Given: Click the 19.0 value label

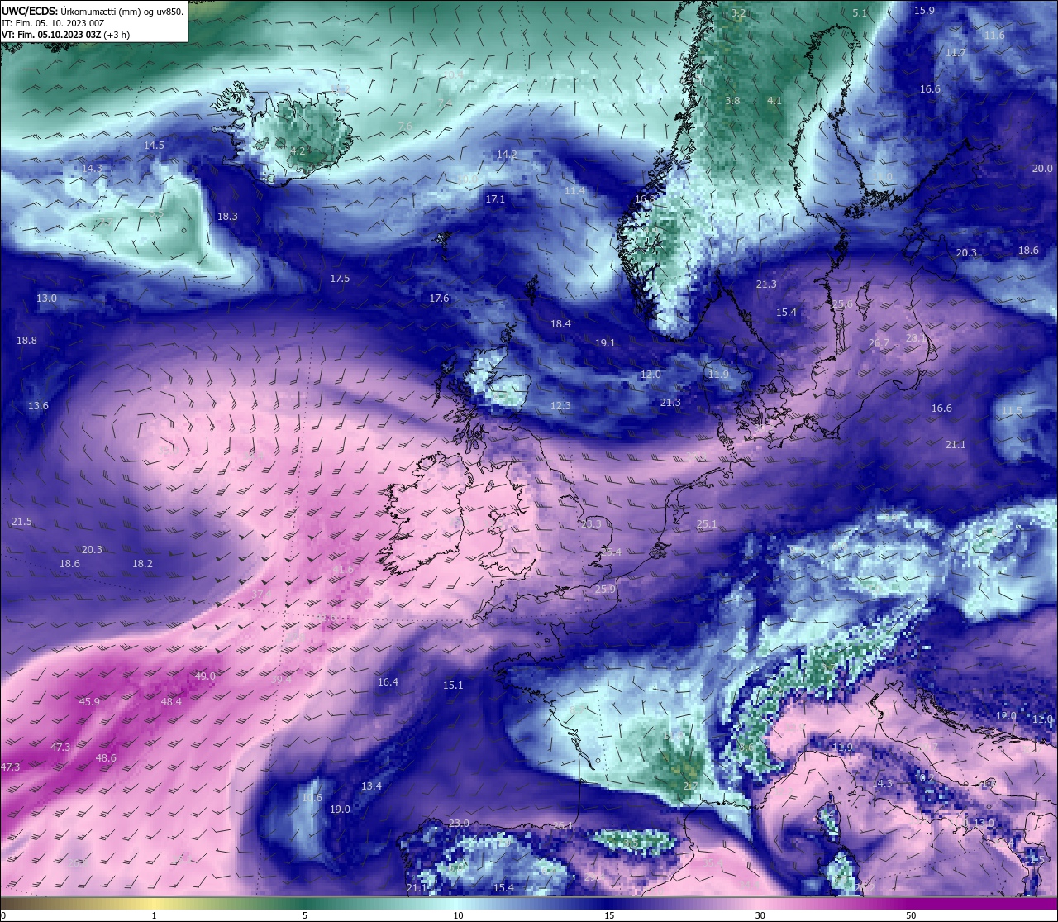Looking at the screenshot, I should 340,810.
